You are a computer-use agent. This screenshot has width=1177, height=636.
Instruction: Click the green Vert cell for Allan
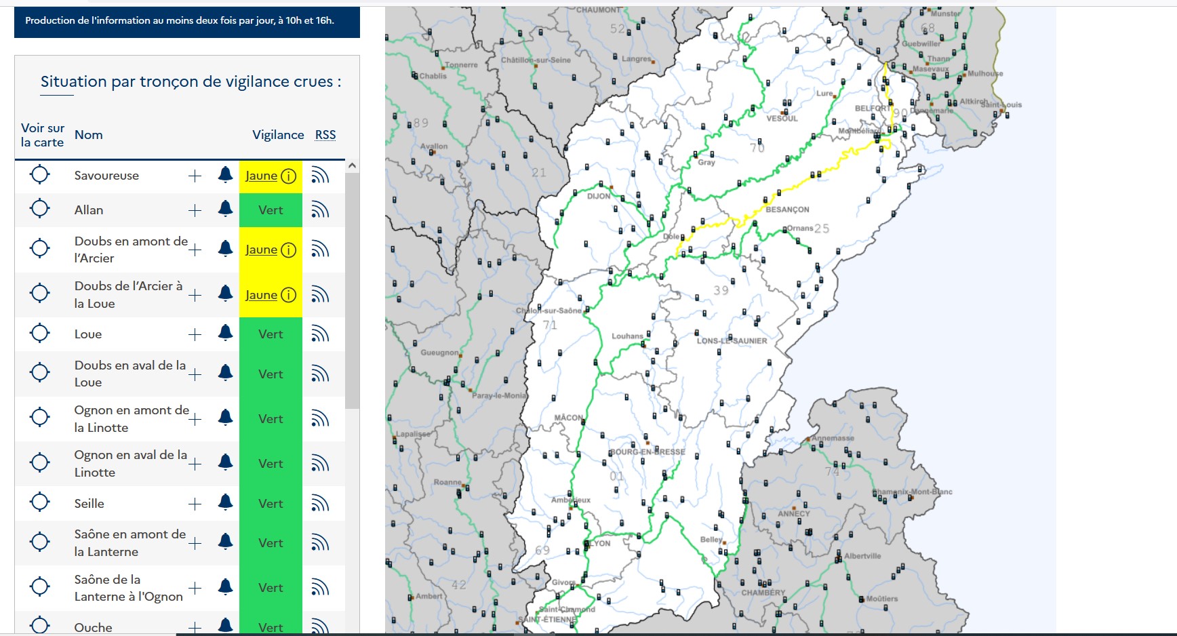pyautogui.click(x=271, y=210)
